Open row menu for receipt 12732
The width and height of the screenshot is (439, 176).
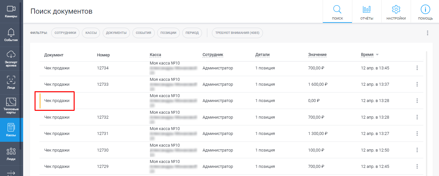point(417,117)
